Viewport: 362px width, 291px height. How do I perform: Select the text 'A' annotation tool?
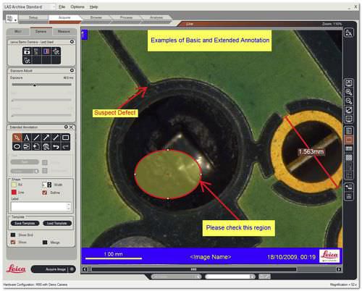click(27, 138)
